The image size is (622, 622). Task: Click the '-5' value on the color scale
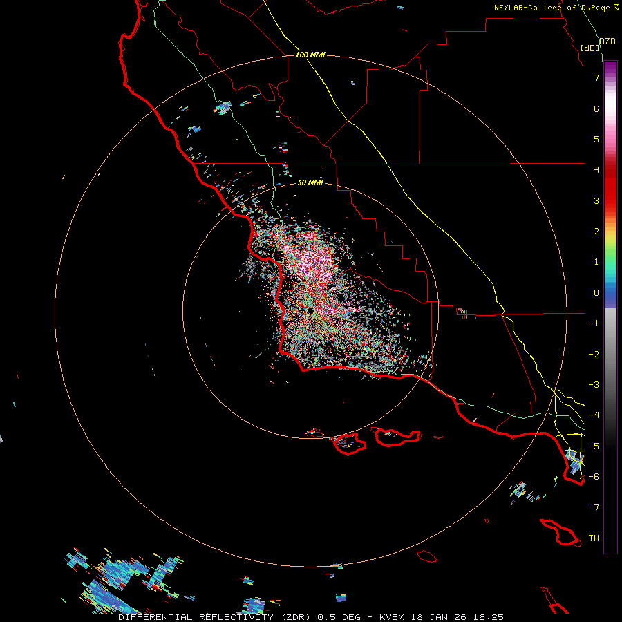pos(594,446)
